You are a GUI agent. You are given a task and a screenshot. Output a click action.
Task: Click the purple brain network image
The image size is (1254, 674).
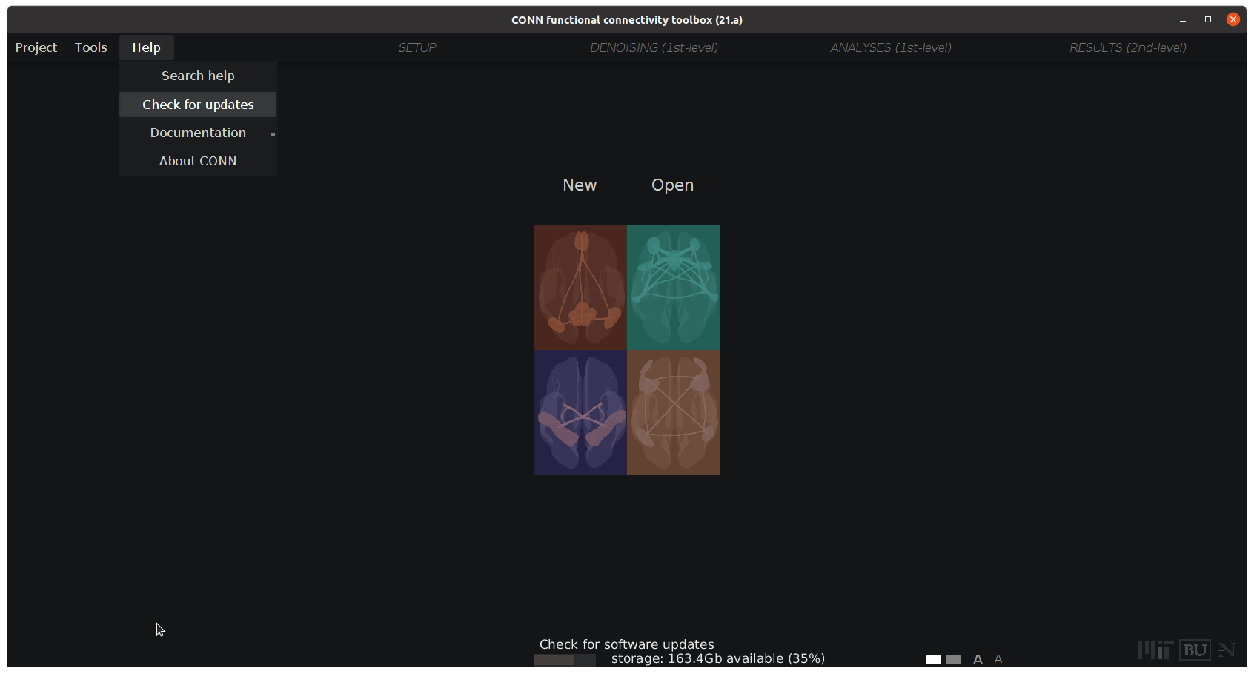pyautogui.click(x=580, y=412)
